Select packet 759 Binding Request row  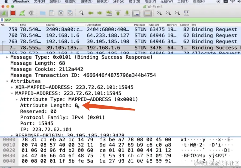click(121, 29)
